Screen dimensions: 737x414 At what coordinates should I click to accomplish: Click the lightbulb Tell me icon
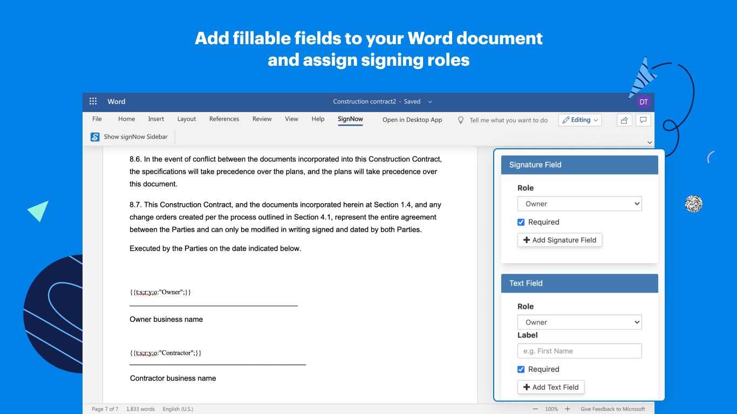461,120
